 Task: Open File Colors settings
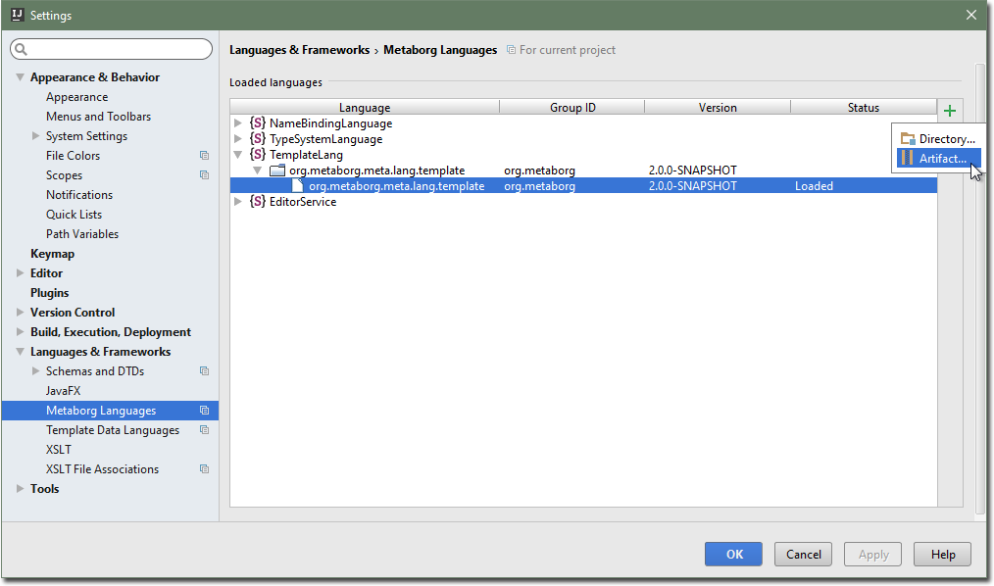click(x=73, y=156)
